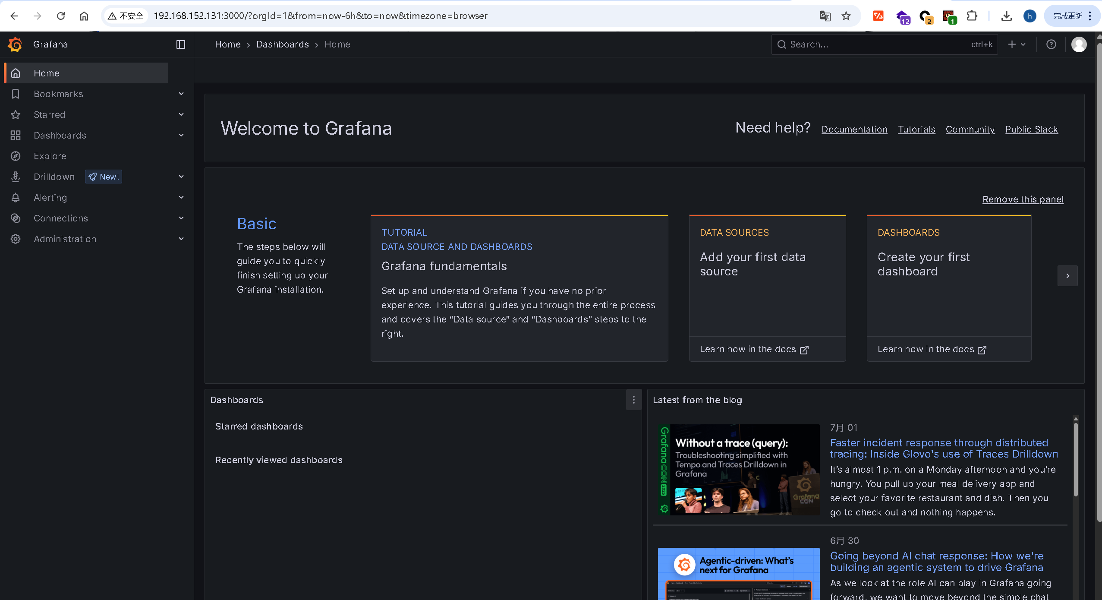Expand the Bookmarks section chevron
Screen dimensions: 1102x600
pos(181,94)
